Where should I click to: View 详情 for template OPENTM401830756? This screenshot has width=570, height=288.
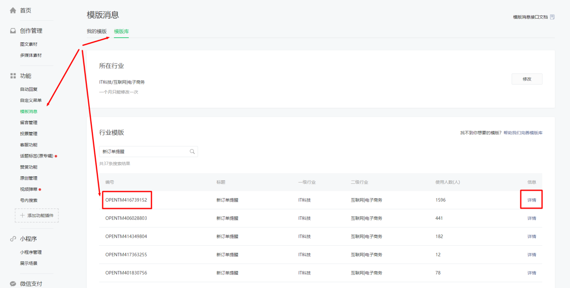[x=532, y=273]
